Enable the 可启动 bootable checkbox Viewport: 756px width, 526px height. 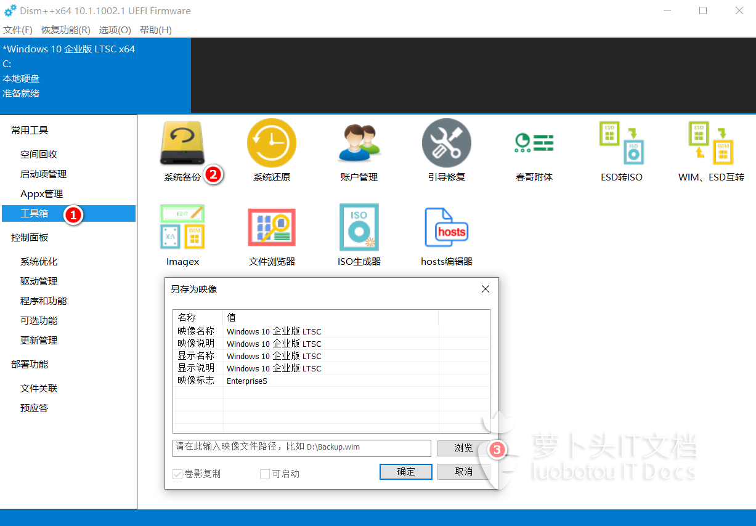click(265, 474)
